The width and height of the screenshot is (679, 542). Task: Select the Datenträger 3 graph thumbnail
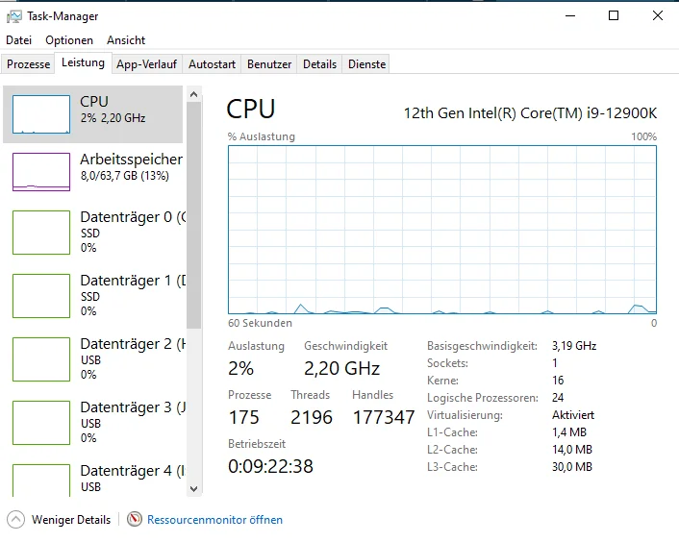(x=41, y=423)
